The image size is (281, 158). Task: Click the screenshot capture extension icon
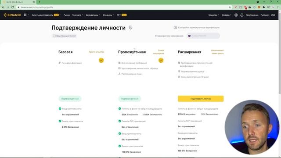click(x=240, y=7)
